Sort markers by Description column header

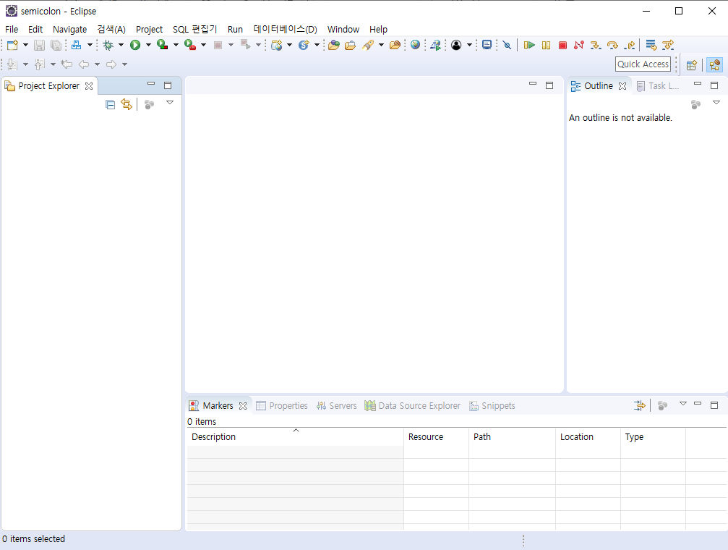point(295,437)
